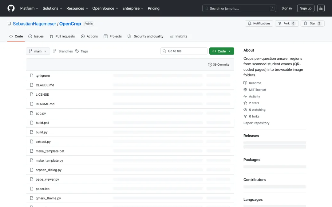The height and width of the screenshot is (207, 332).
Task: Click the file icon for extract.py
Action: [x=32, y=141]
